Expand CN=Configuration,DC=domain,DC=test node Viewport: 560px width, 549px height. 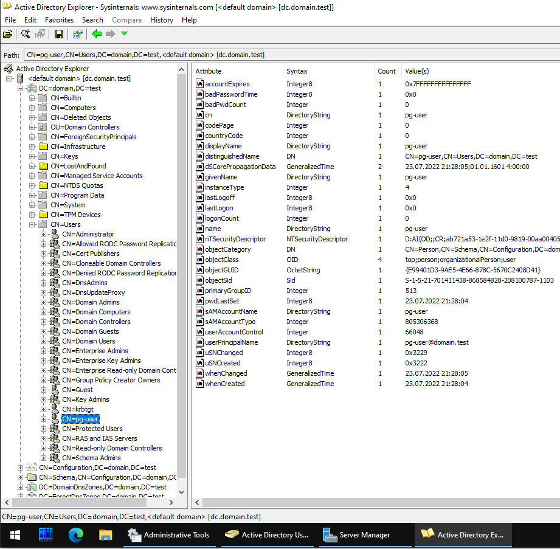pyautogui.click(x=20, y=468)
